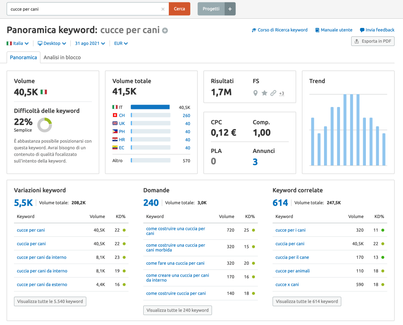
Task: Clear the search field with X icon
Action: coord(163,9)
